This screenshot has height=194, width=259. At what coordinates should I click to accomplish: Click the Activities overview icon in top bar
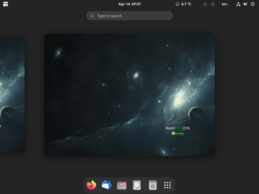[x=6, y=4]
